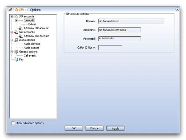The width and height of the screenshot is (186, 140).
Task: Collapse the fonworld account node
Action: tap(16, 21)
